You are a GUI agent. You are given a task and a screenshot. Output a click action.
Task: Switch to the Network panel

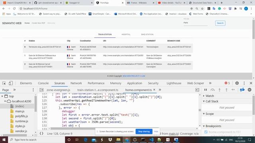click(x=76, y=83)
